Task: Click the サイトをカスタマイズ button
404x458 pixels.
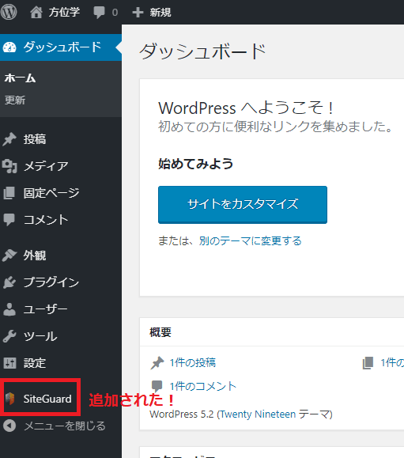Action: pos(243,204)
